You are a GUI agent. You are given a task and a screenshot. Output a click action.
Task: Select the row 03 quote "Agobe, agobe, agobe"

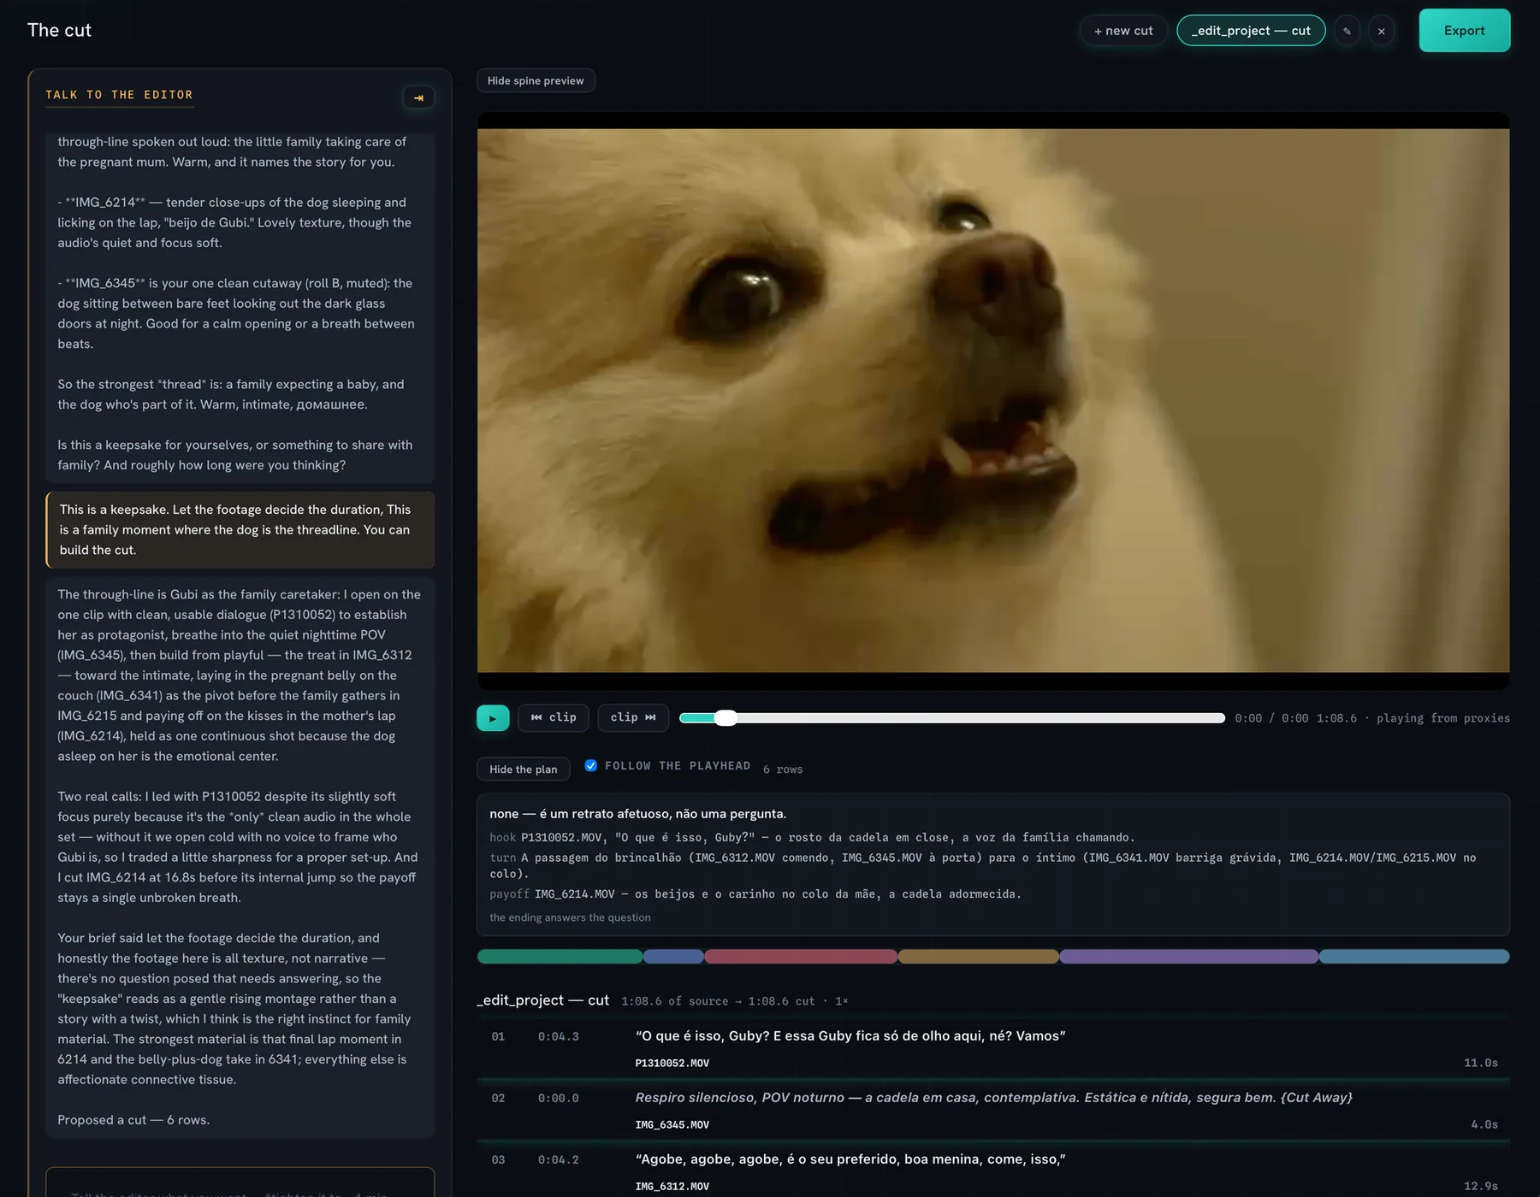pos(850,1159)
